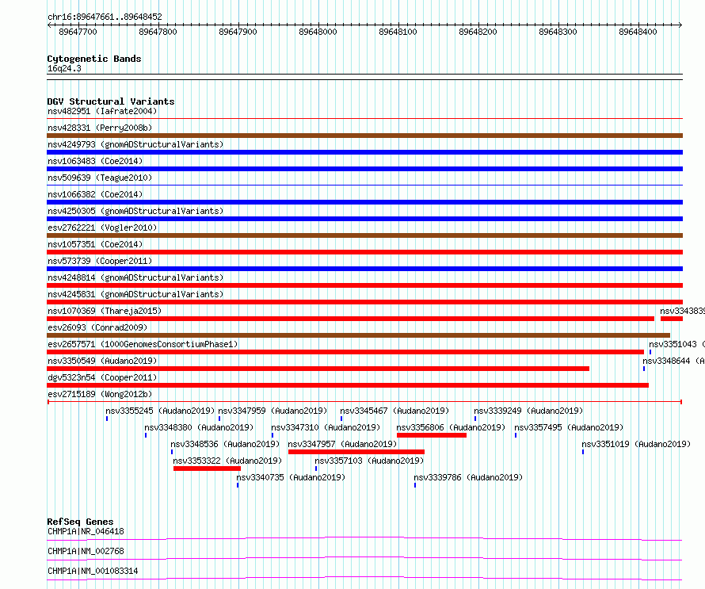705x589 pixels.
Task: Click the nsv3350549 red variant bar
Action: click(318, 369)
